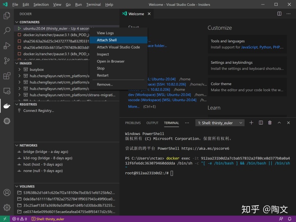Choose View Logs in the context menu
This screenshot has height=222, width=296.
(118, 33)
